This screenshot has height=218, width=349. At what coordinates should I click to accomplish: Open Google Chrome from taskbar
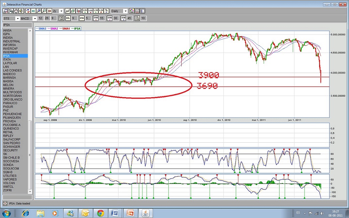(100, 213)
